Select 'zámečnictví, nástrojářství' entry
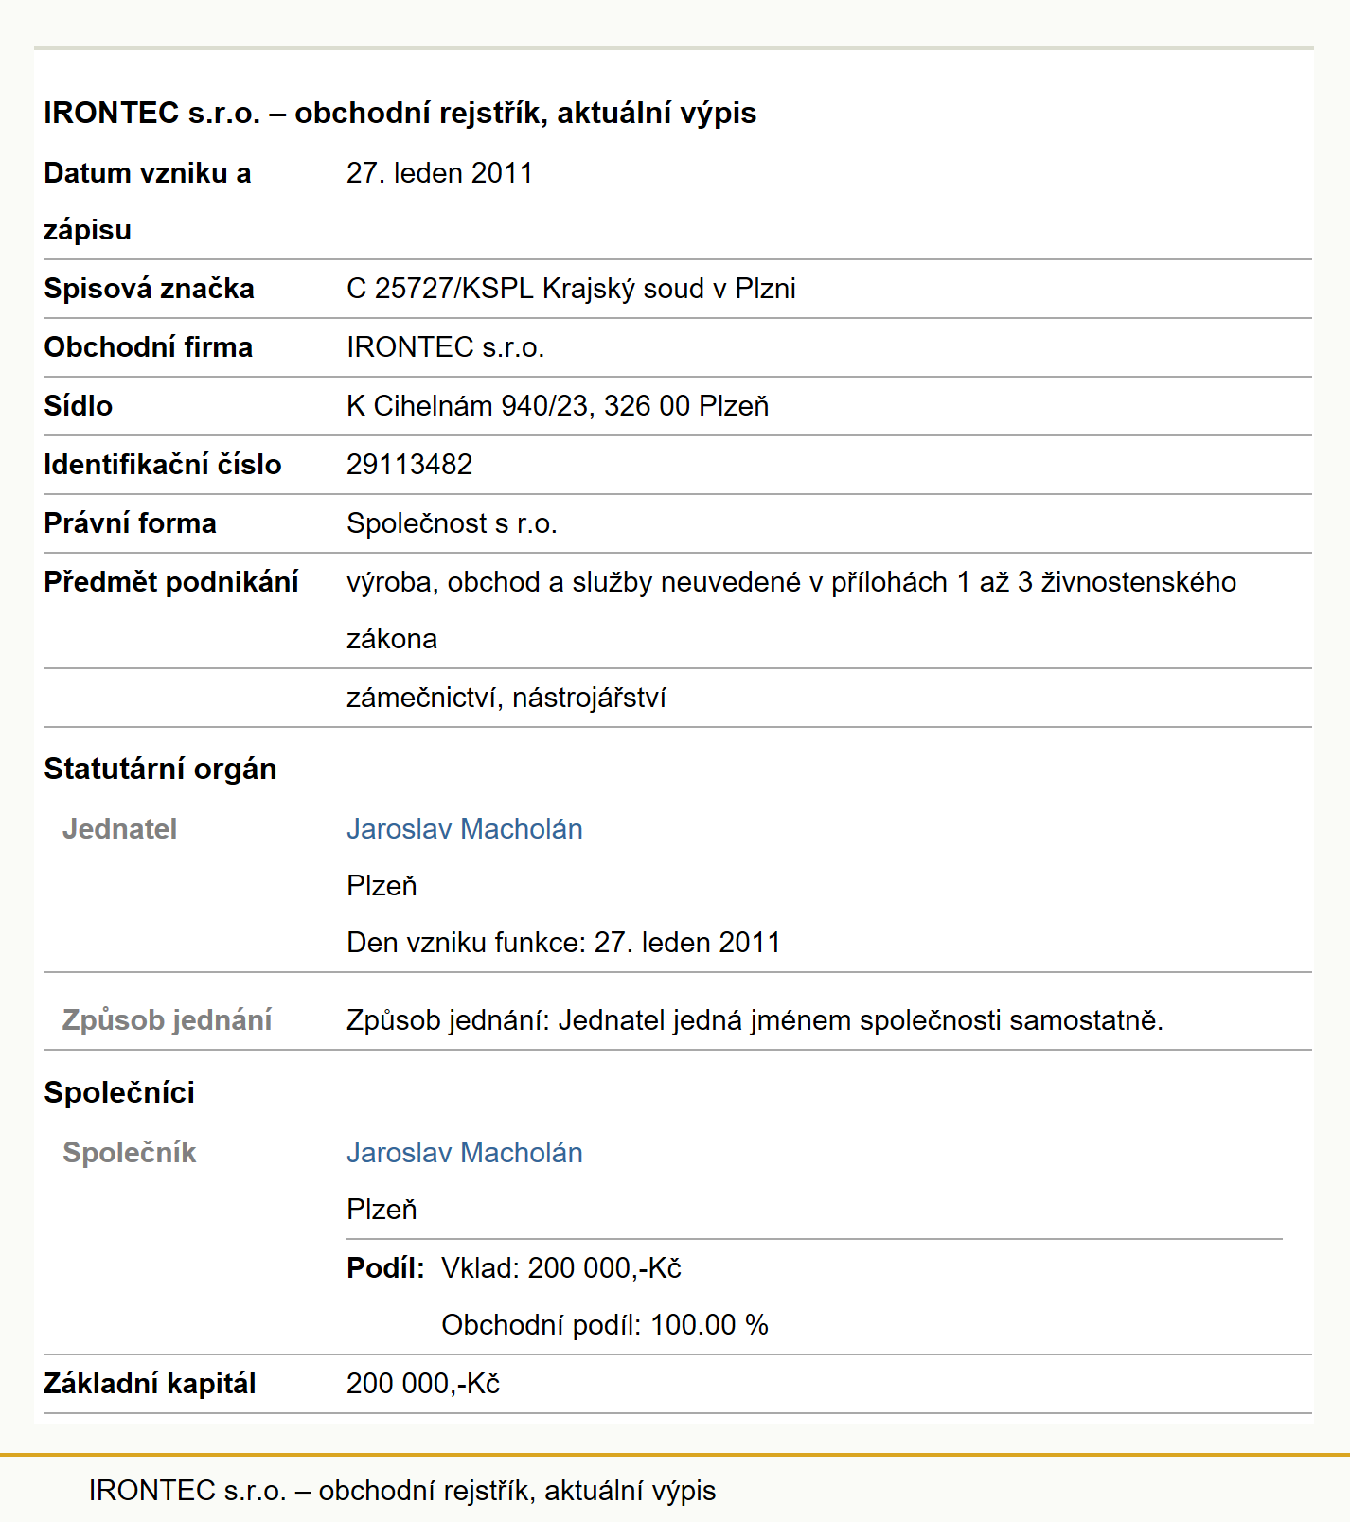1350x1522 pixels. click(506, 698)
